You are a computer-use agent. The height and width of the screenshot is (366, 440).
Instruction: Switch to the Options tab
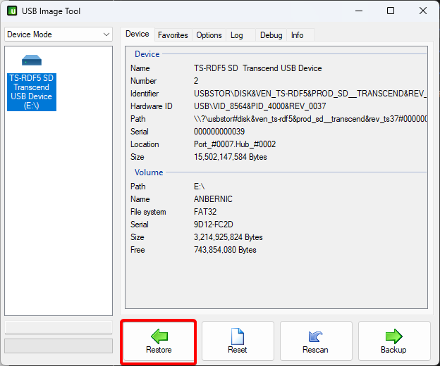click(x=209, y=35)
